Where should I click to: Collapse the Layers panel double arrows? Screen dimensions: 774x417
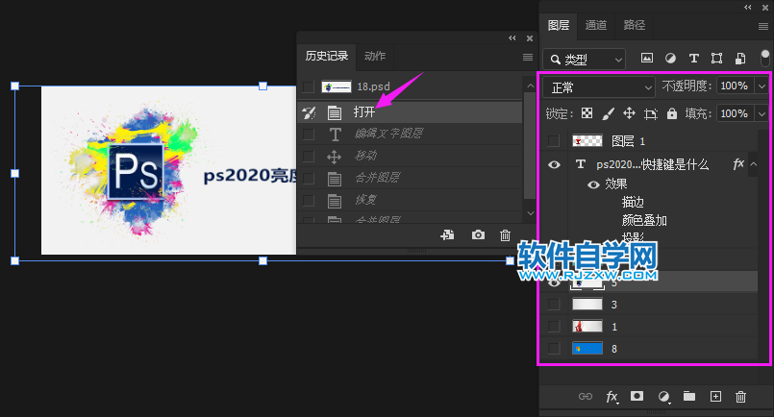coord(748,8)
